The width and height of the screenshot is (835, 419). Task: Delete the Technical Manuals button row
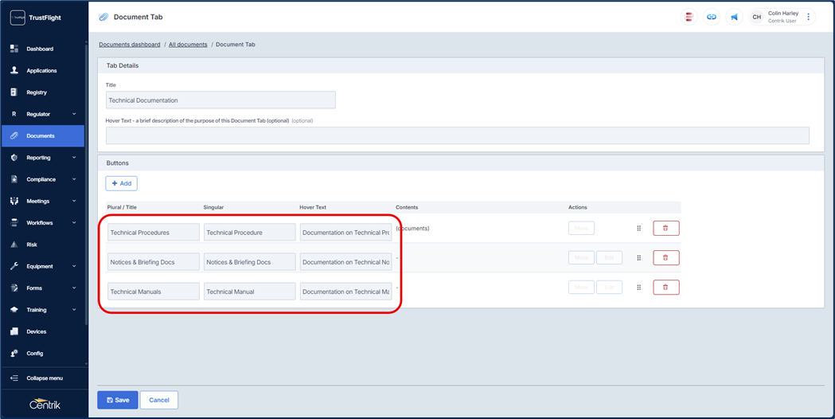665,288
